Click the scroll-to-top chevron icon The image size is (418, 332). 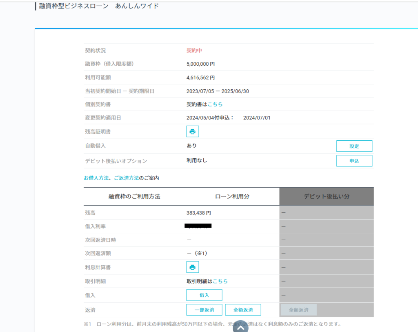241,328
